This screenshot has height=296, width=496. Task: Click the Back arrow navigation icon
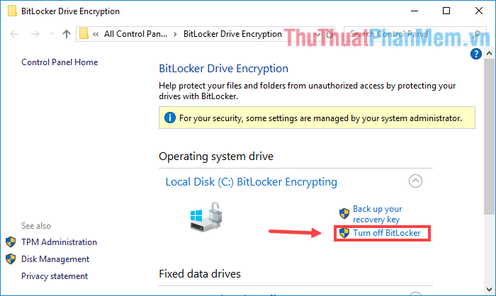point(14,34)
